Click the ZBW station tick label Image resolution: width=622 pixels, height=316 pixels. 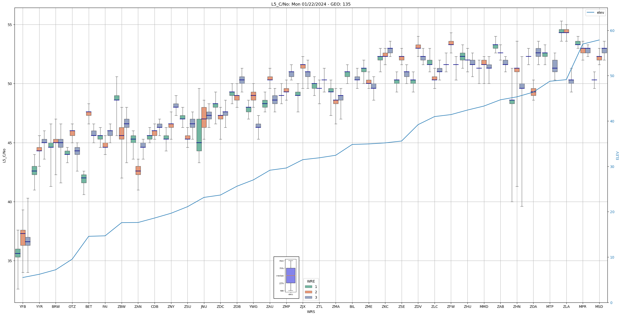[x=121, y=307]
